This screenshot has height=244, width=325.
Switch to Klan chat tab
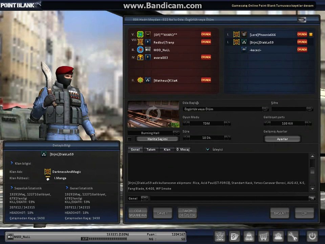(x=167, y=149)
